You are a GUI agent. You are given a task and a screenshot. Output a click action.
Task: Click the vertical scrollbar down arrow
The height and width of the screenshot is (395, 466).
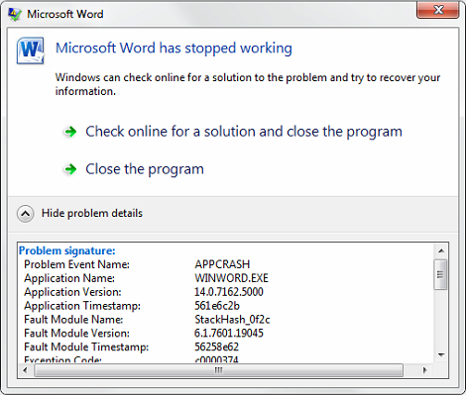[x=441, y=355]
